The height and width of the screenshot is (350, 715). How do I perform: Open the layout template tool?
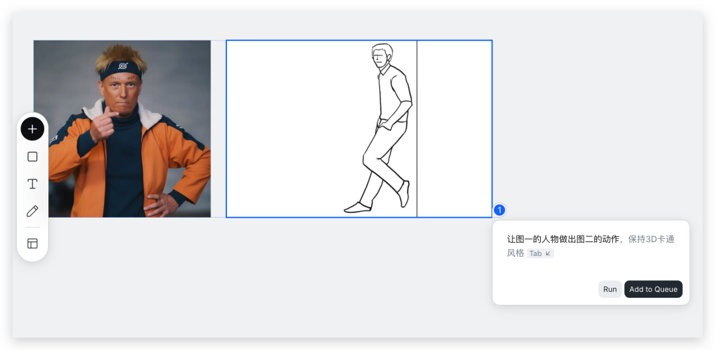click(x=32, y=243)
